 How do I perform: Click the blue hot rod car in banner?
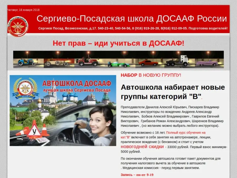coord(26,62)
